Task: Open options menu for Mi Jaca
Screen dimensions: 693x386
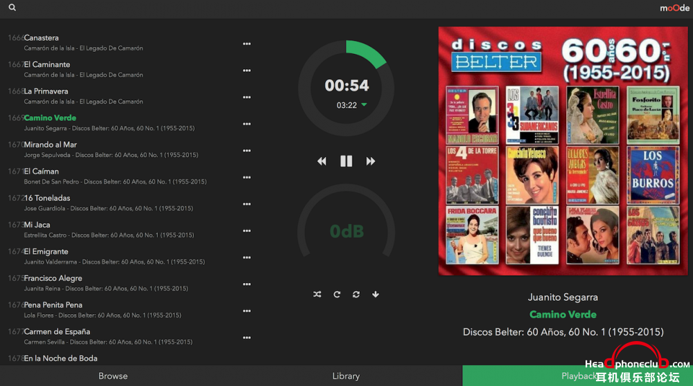Action: click(x=247, y=231)
